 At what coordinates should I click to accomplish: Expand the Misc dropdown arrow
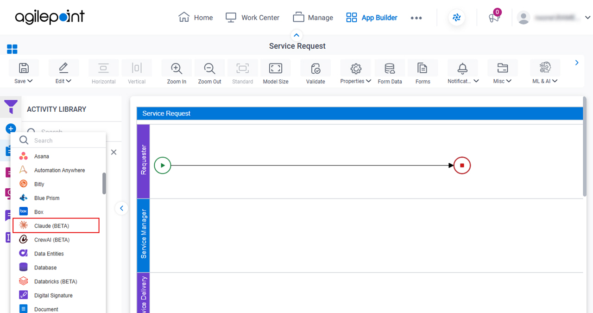pyautogui.click(x=509, y=81)
